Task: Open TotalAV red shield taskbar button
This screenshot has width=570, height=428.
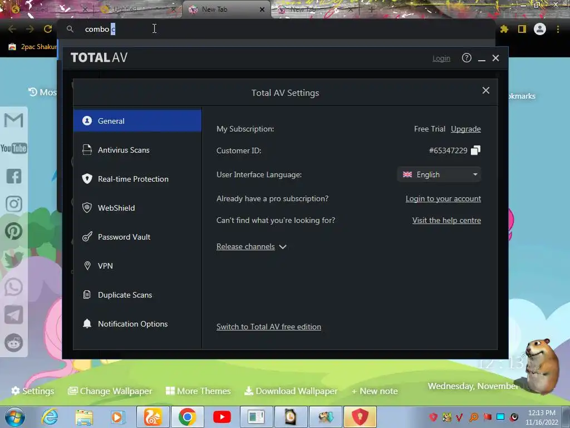Action: point(360,417)
